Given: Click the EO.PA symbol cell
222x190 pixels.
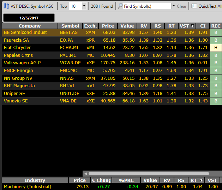Looking at the screenshot, I should click(x=66, y=40).
